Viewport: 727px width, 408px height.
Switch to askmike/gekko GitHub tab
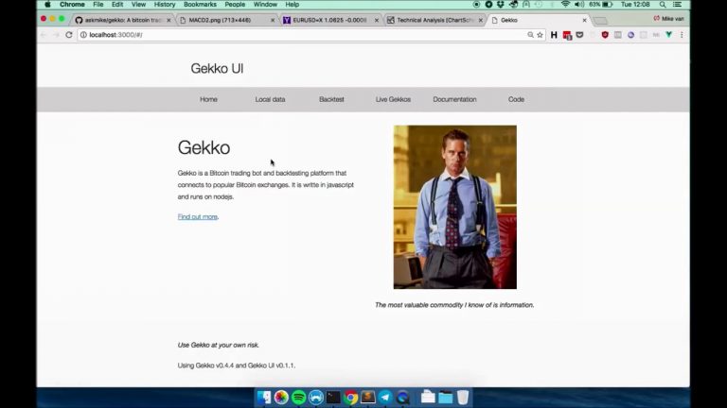click(122, 21)
